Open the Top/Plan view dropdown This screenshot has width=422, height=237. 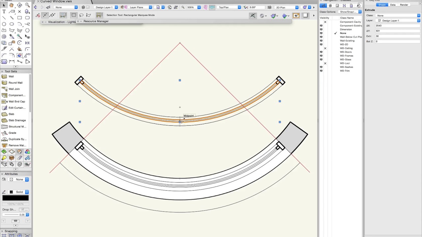[229, 7]
